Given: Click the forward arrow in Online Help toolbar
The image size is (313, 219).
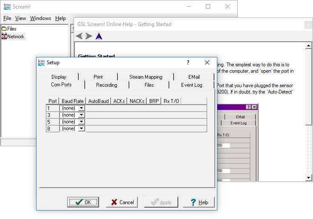Looking at the screenshot, I should coord(88,36).
